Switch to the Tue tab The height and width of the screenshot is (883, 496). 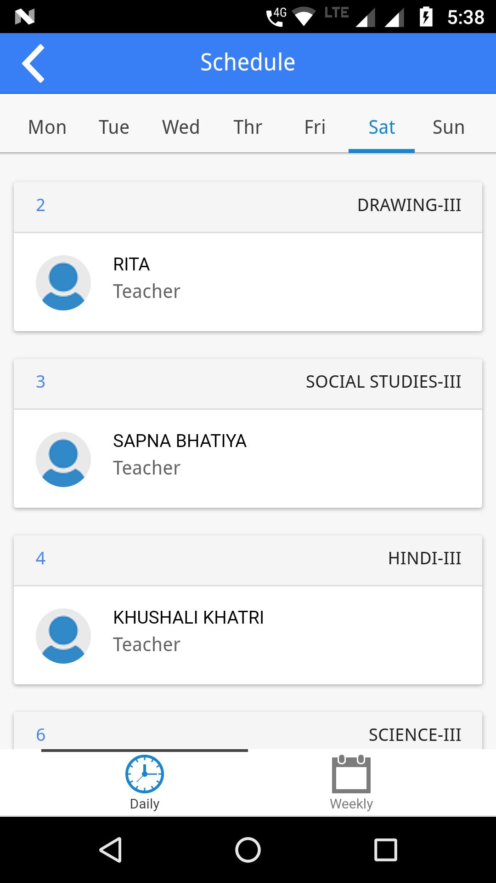114,127
